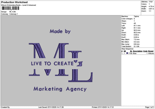Click the 'Last Saved' timestamp in footer
The width and height of the screenshot is (155, 109).
pos(51,107)
